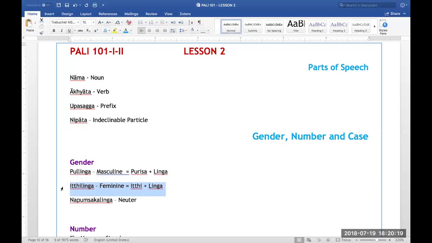The image size is (432, 243).
Task: Undo the last action
Action: [75, 5]
